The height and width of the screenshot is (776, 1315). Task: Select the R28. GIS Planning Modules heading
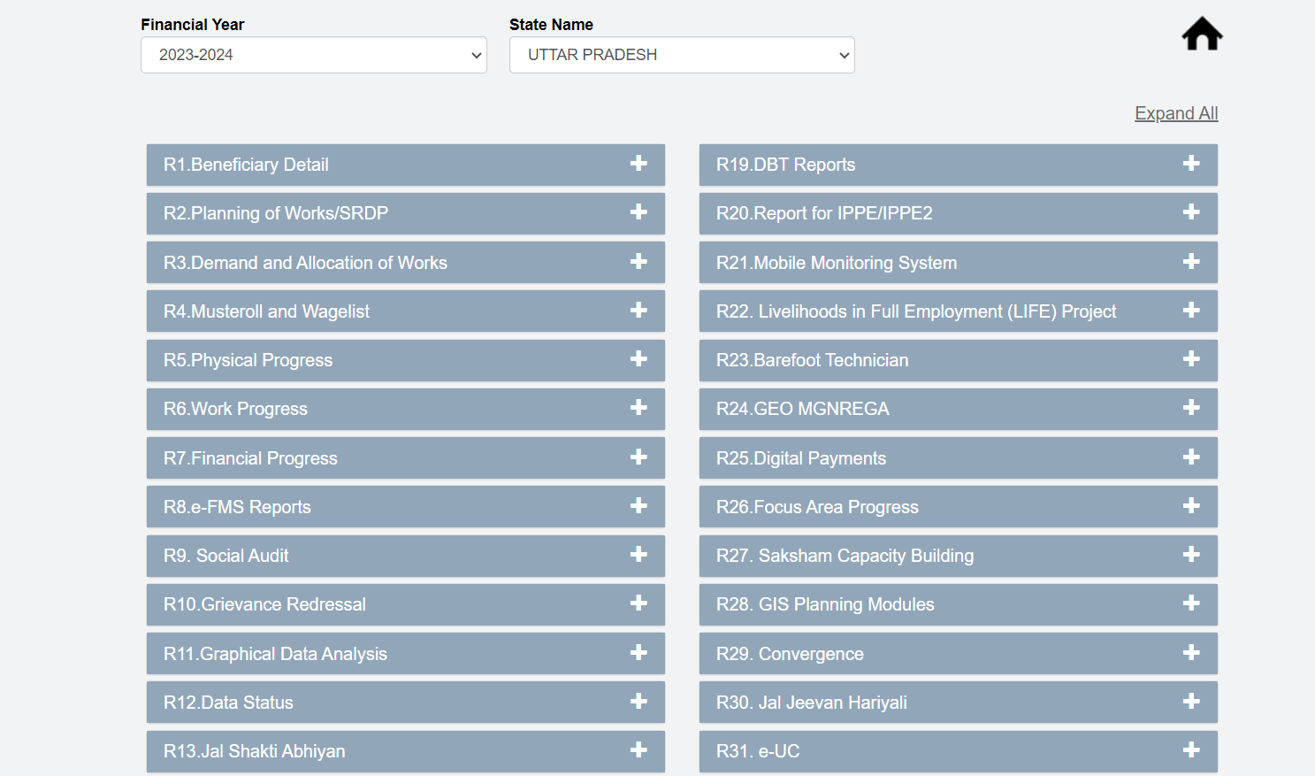point(824,604)
